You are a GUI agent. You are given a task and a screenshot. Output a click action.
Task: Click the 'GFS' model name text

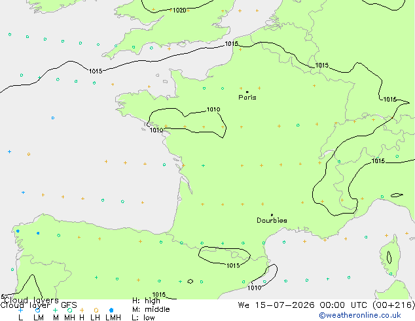[x=69, y=305]
